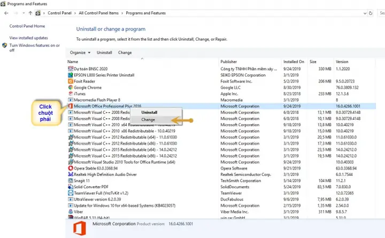Image resolution: width=385 pixels, height=238 pixels.
Task: Click the All Control Panel Items breadcrumb
Action: pyautogui.click(x=98, y=13)
